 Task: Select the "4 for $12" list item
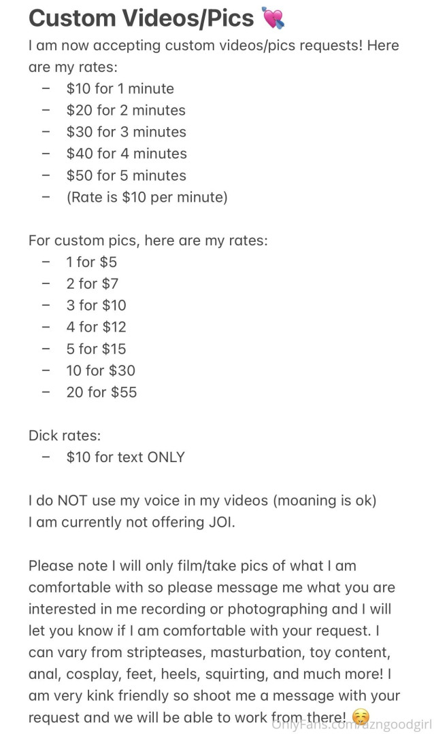[x=96, y=327]
